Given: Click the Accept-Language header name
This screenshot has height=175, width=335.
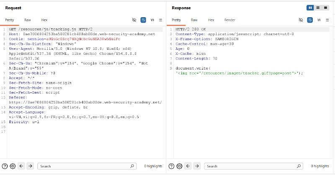Looking at the screenshot, I should pos(27,112).
